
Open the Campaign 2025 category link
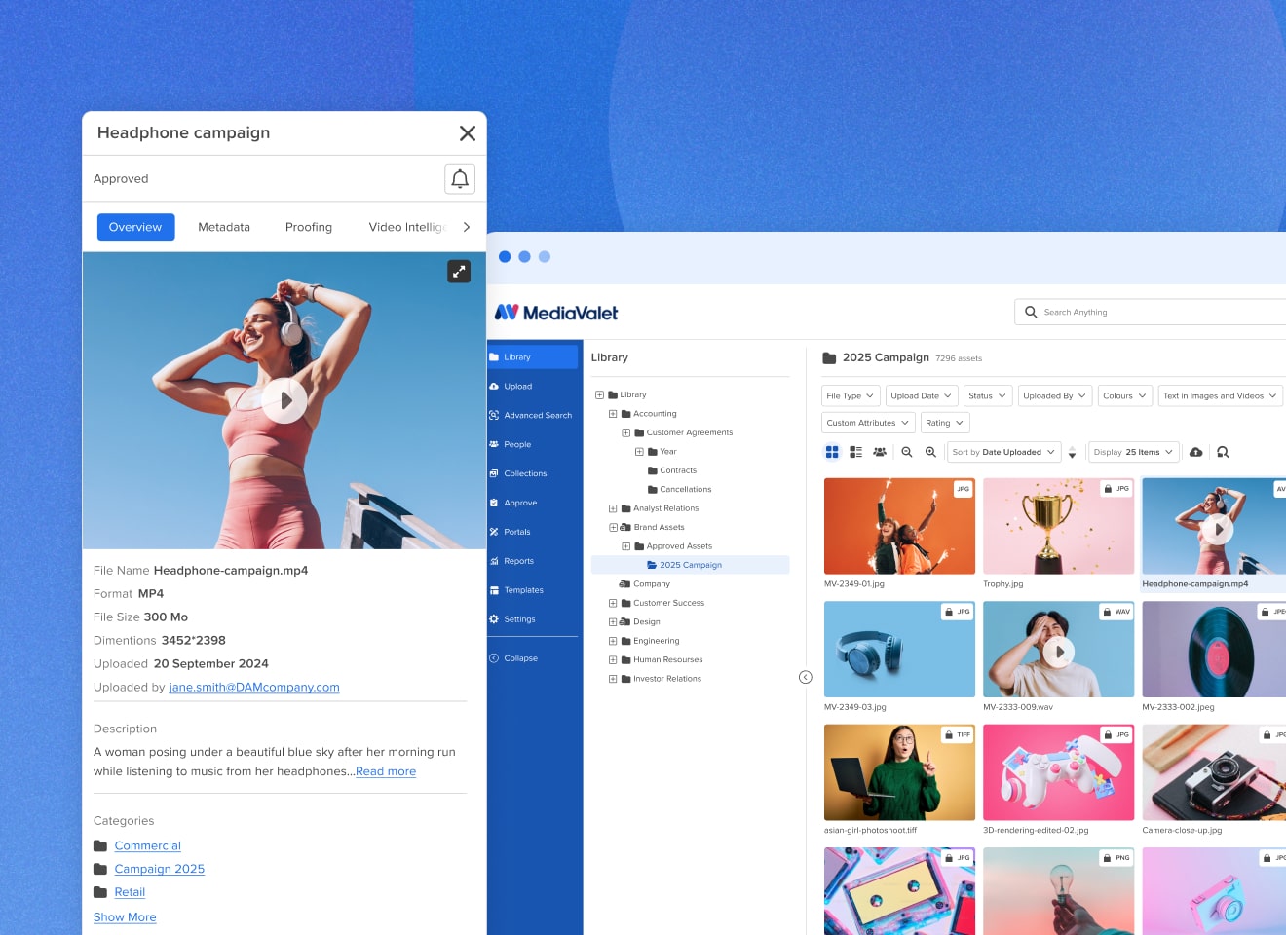[x=160, y=869]
